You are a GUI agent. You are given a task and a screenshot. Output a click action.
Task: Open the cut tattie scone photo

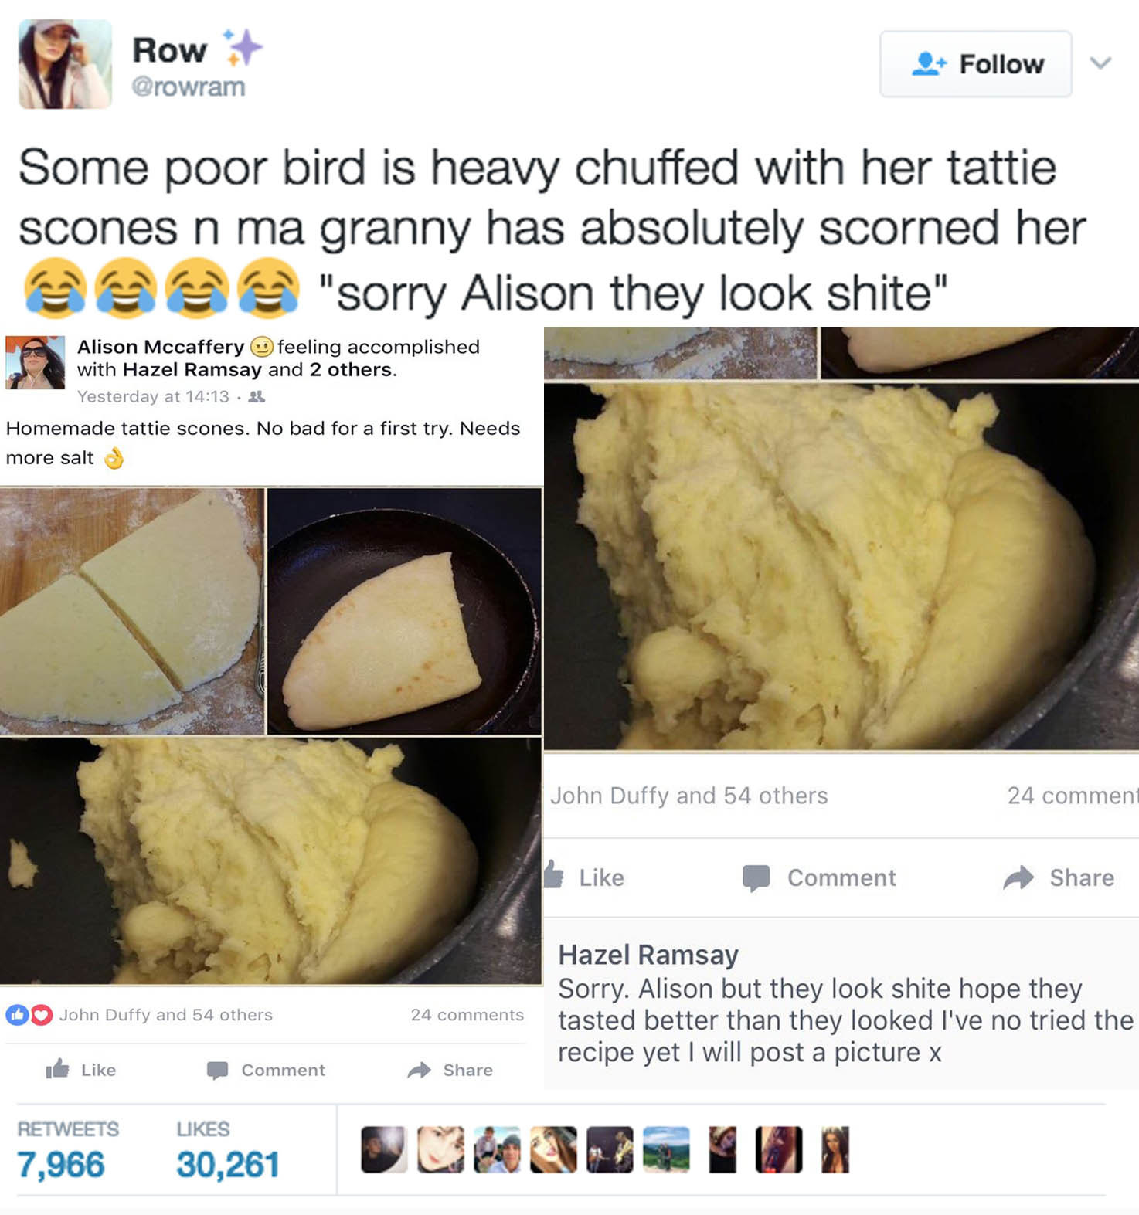[x=131, y=611]
